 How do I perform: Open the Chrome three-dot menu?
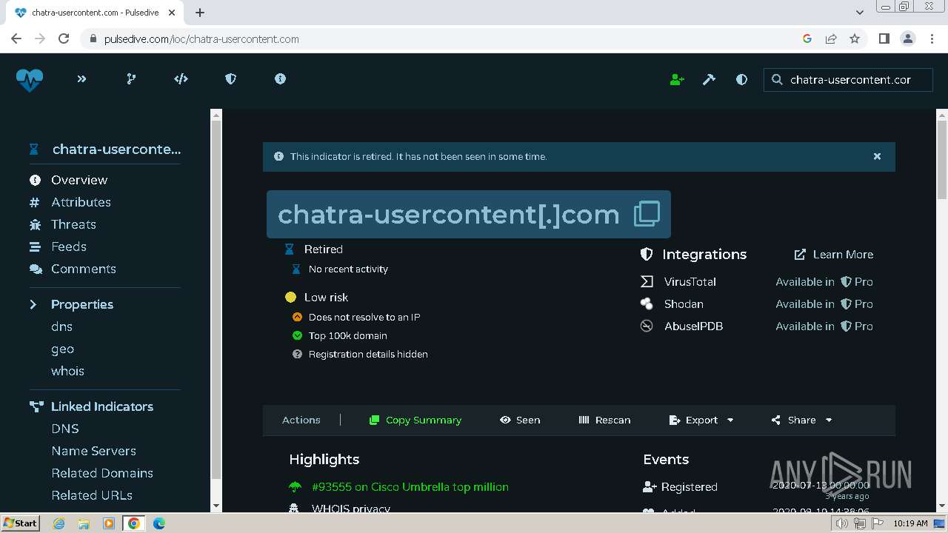tap(931, 38)
